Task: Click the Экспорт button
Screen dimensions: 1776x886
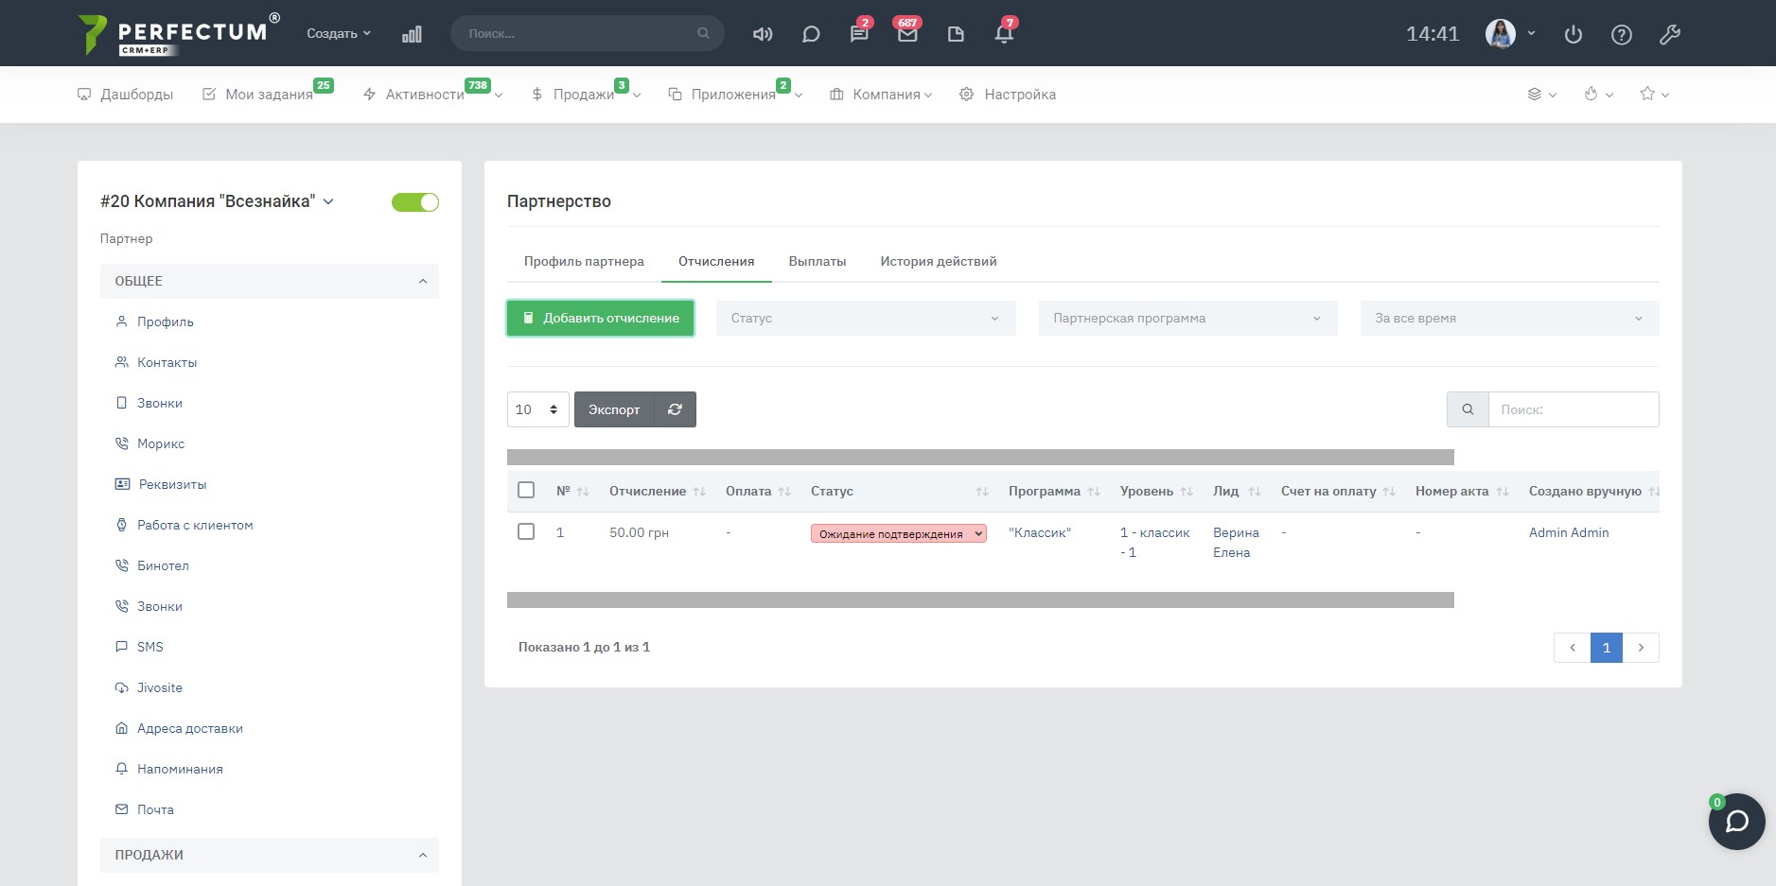Action: point(614,409)
